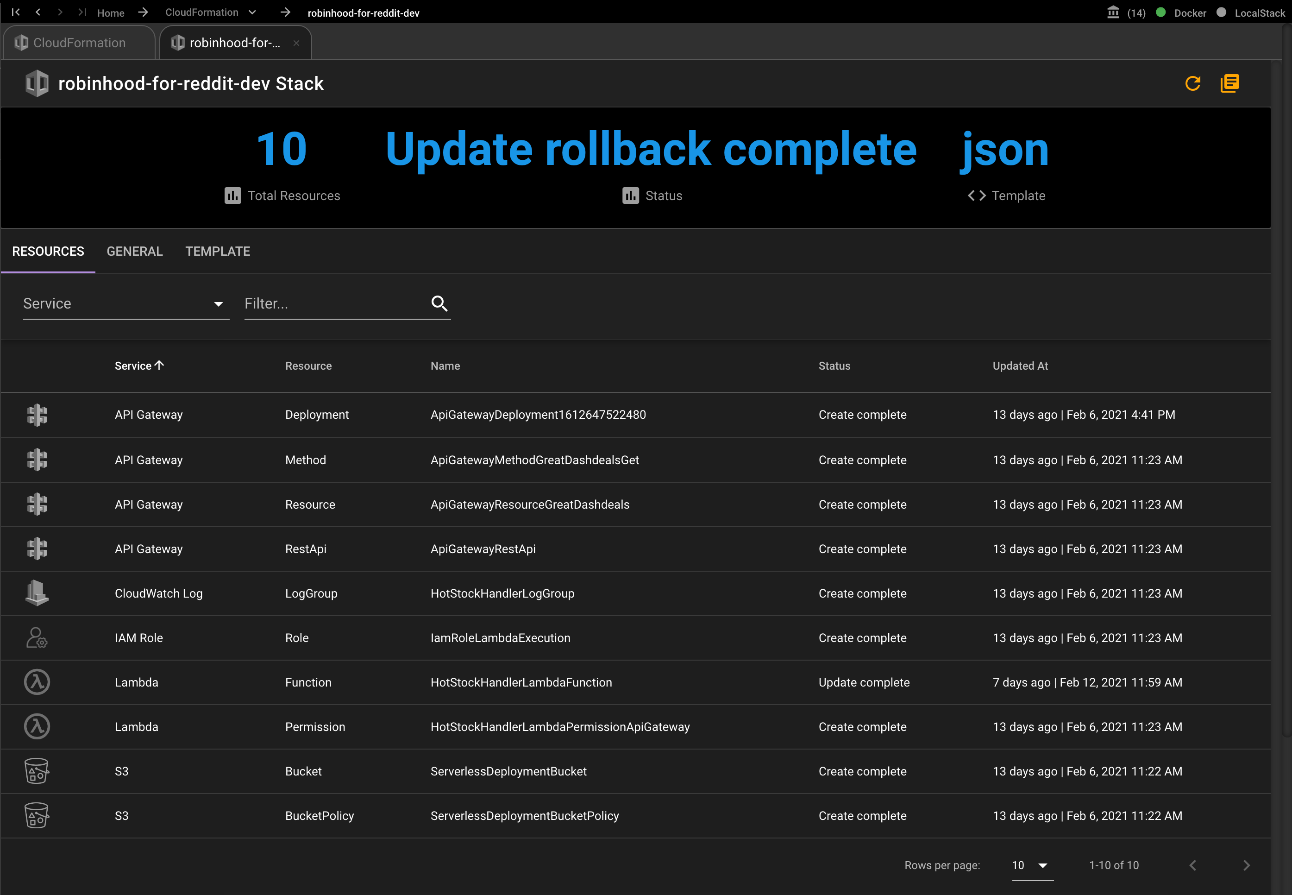This screenshot has width=1292, height=895.
Task: Select ApiGatewayMethodGreatDashdealsGet name
Action: click(535, 460)
